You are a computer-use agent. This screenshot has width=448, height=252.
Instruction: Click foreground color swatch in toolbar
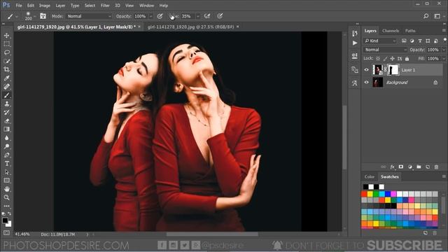click(5, 220)
